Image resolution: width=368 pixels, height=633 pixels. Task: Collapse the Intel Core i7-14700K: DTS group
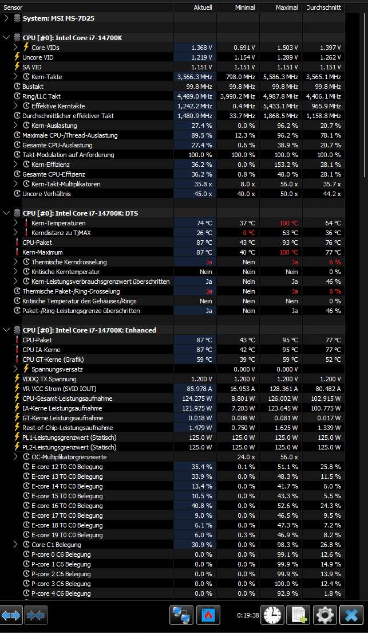coord(6,213)
